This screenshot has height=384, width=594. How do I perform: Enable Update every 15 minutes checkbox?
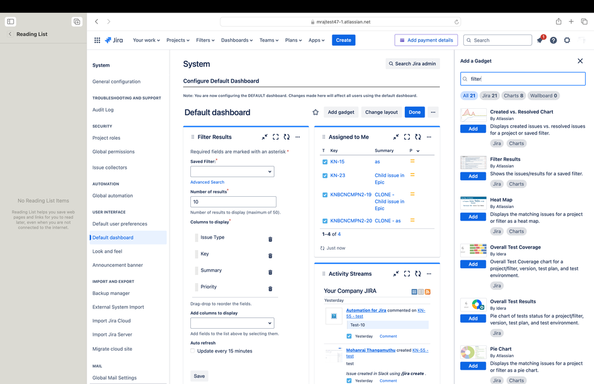click(193, 351)
